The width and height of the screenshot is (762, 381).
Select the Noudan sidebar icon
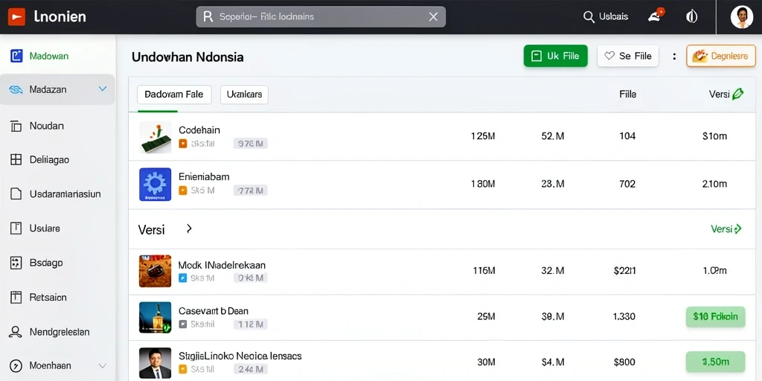point(16,127)
